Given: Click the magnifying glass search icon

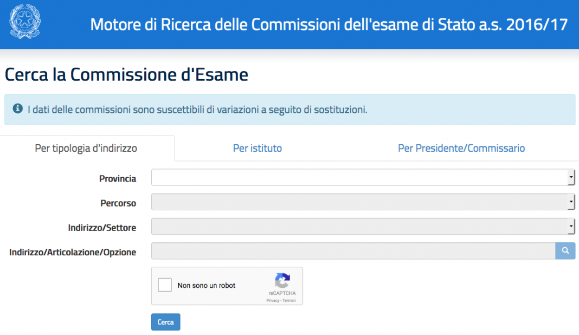Looking at the screenshot, I should click(x=566, y=251).
